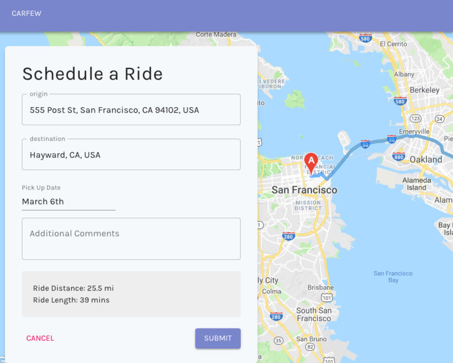Click the South San Francisco map label
Image resolution: width=453 pixels, height=363 pixels.
coord(314,314)
